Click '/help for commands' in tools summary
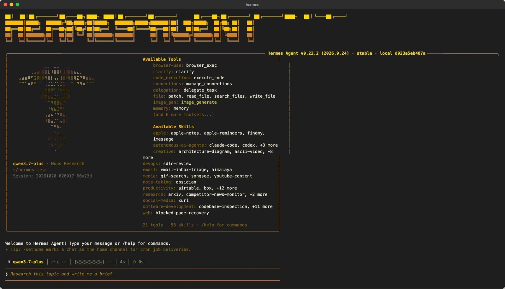505x289 pixels. [224, 225]
